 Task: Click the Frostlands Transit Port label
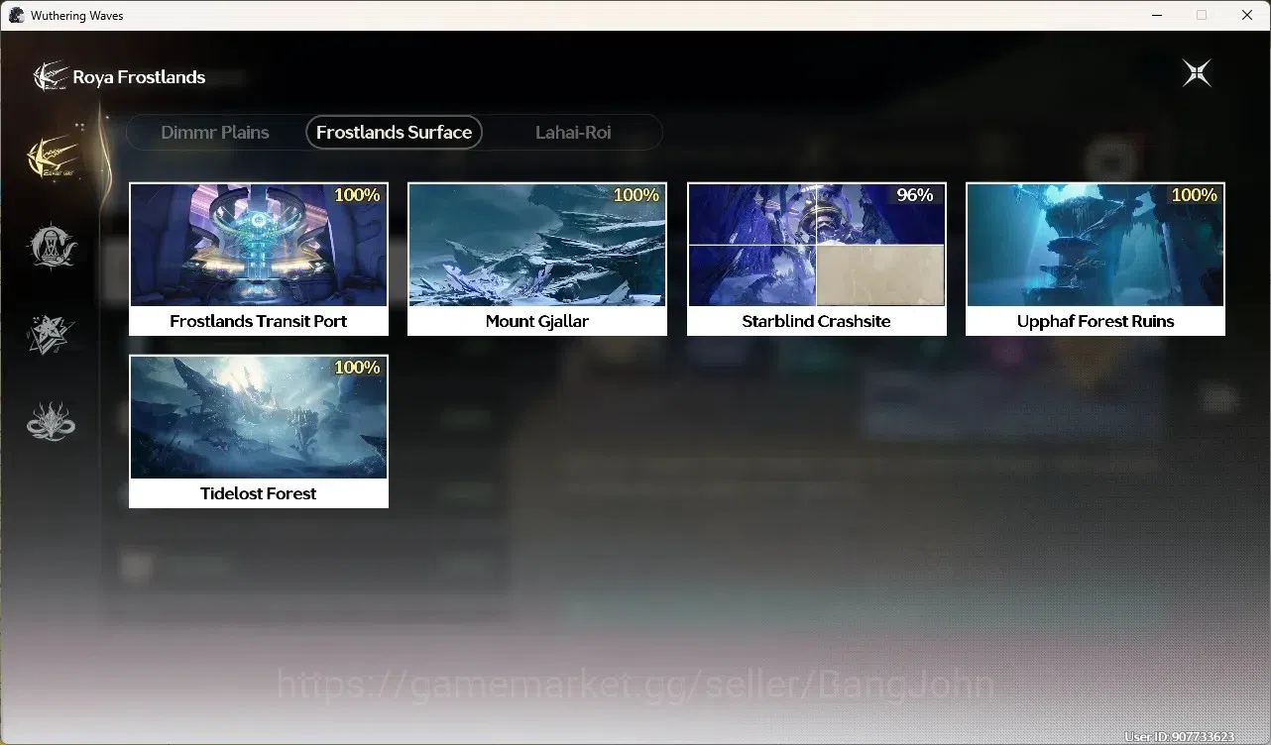click(x=259, y=321)
